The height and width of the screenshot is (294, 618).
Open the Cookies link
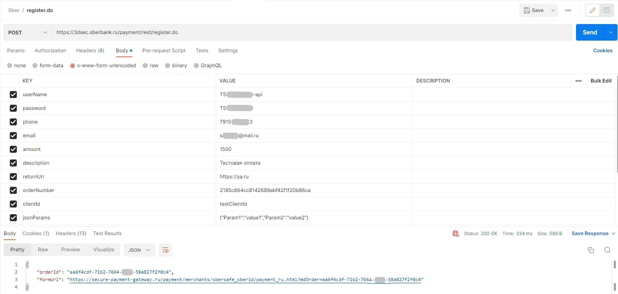coord(603,51)
